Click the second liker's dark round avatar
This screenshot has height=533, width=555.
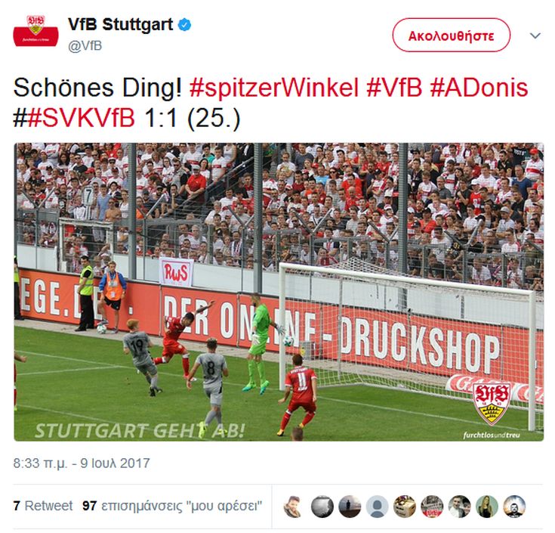click(322, 506)
